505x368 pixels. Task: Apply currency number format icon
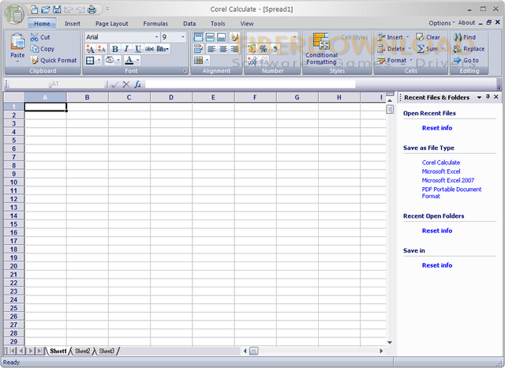tap(252, 49)
